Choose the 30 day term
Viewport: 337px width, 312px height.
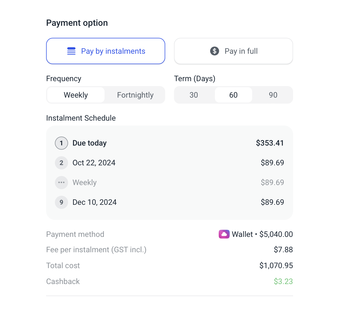[x=194, y=95]
